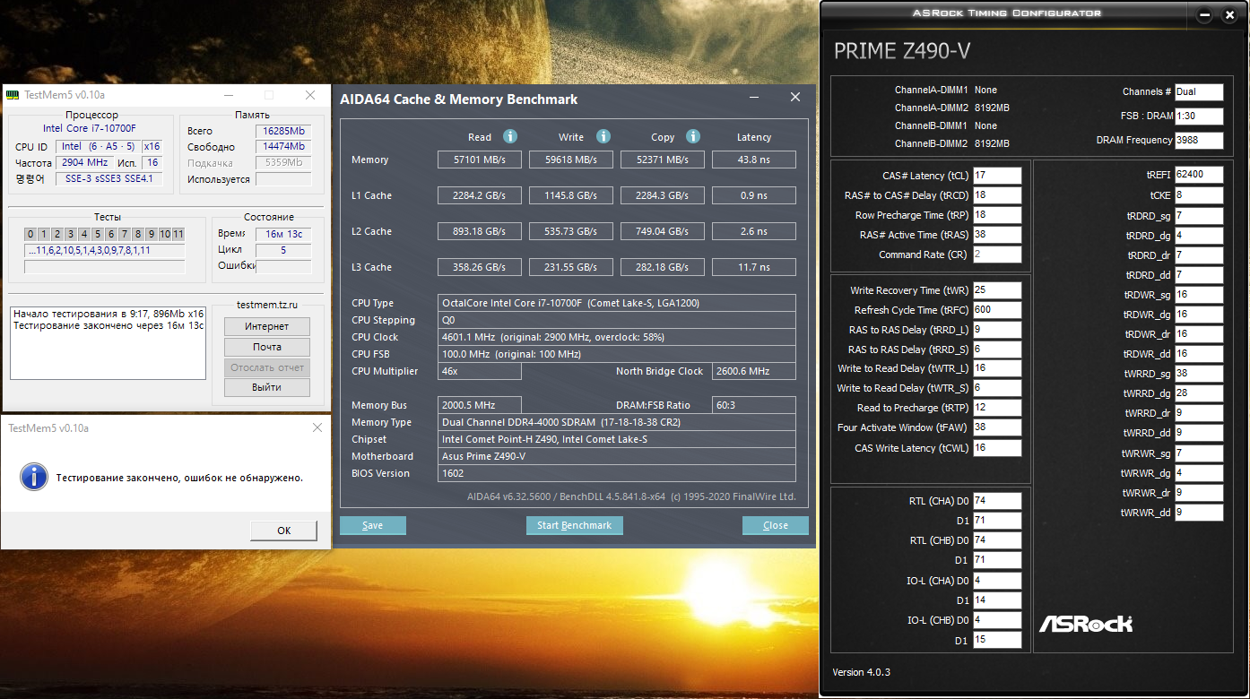Click the Command Rate (CR) field
This screenshot has height=699, width=1250.
[x=997, y=255]
